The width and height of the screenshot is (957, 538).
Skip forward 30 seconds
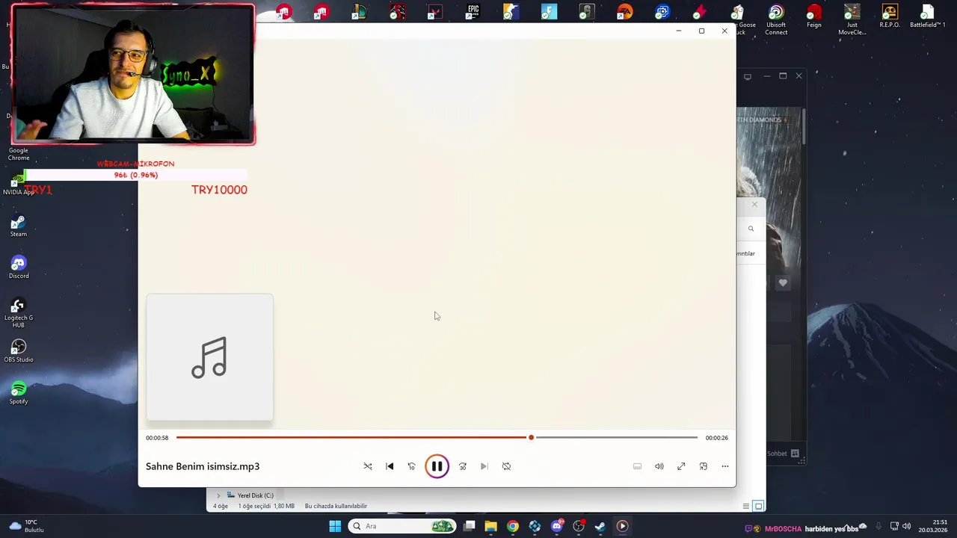click(463, 466)
